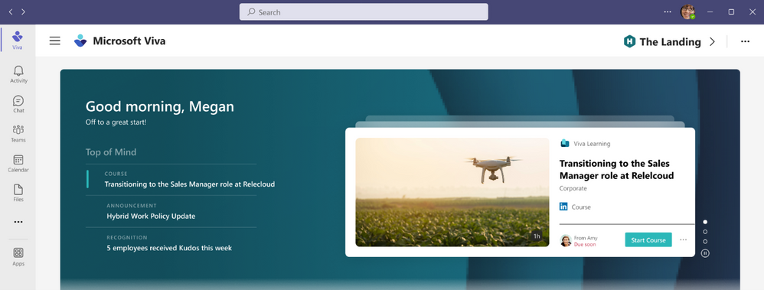Click the Start Course button

[648, 239]
